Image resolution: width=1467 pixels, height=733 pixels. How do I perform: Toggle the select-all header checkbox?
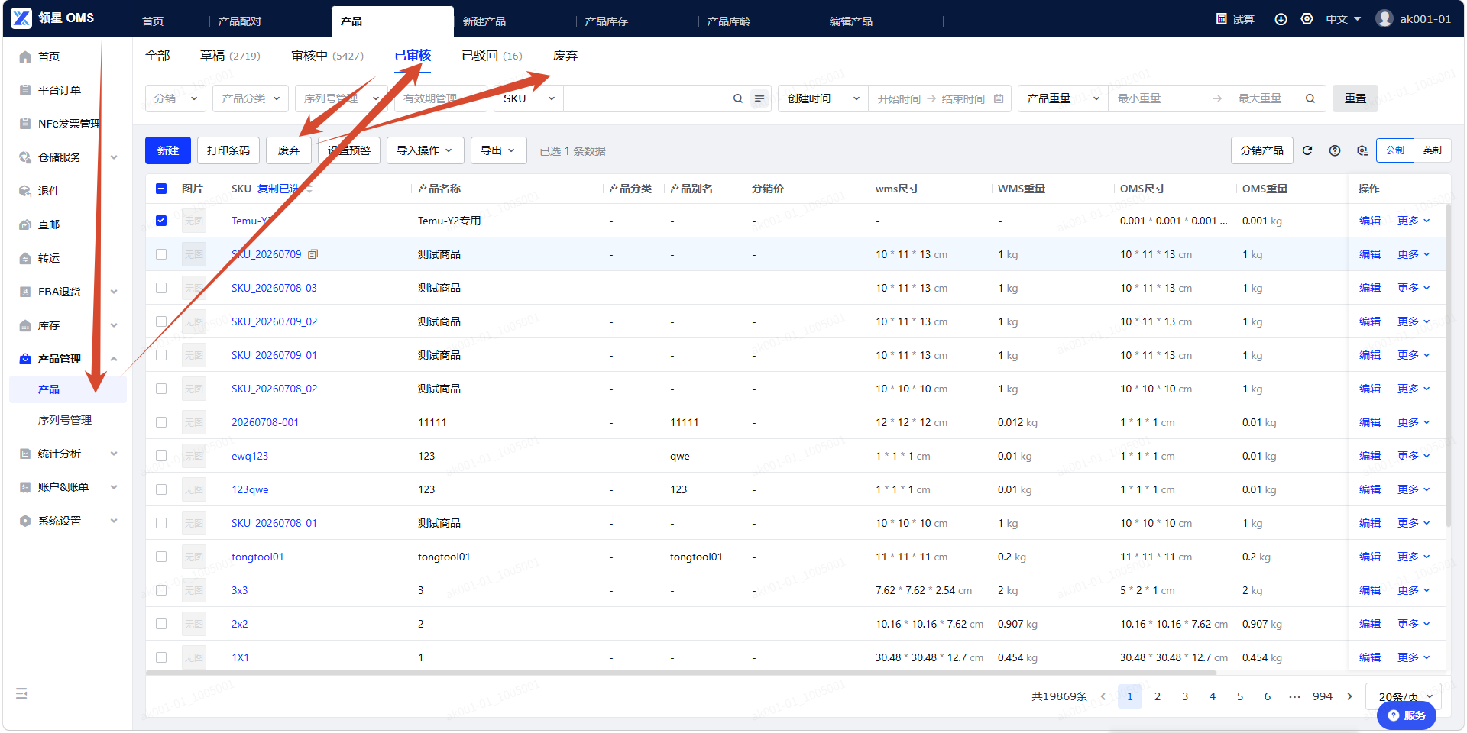point(161,189)
